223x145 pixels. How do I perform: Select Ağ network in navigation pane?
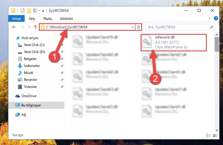(23, 115)
